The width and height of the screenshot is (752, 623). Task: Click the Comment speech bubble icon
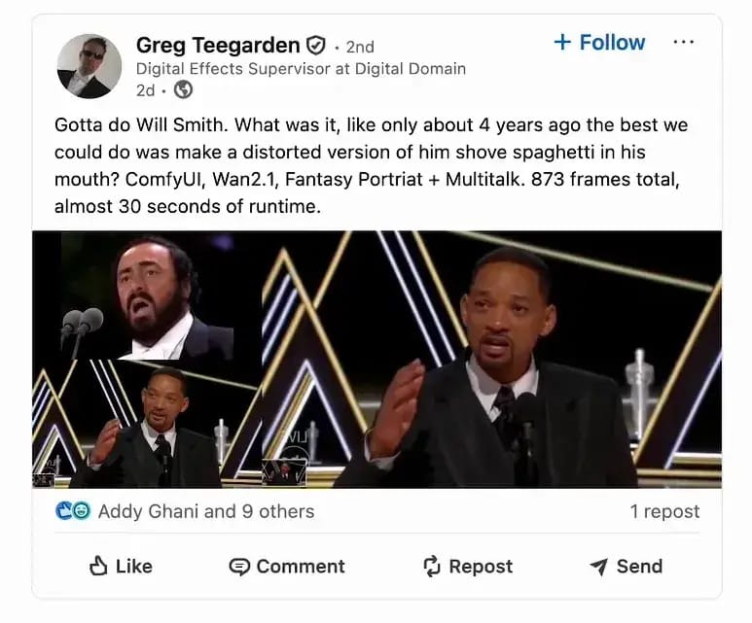point(239,567)
